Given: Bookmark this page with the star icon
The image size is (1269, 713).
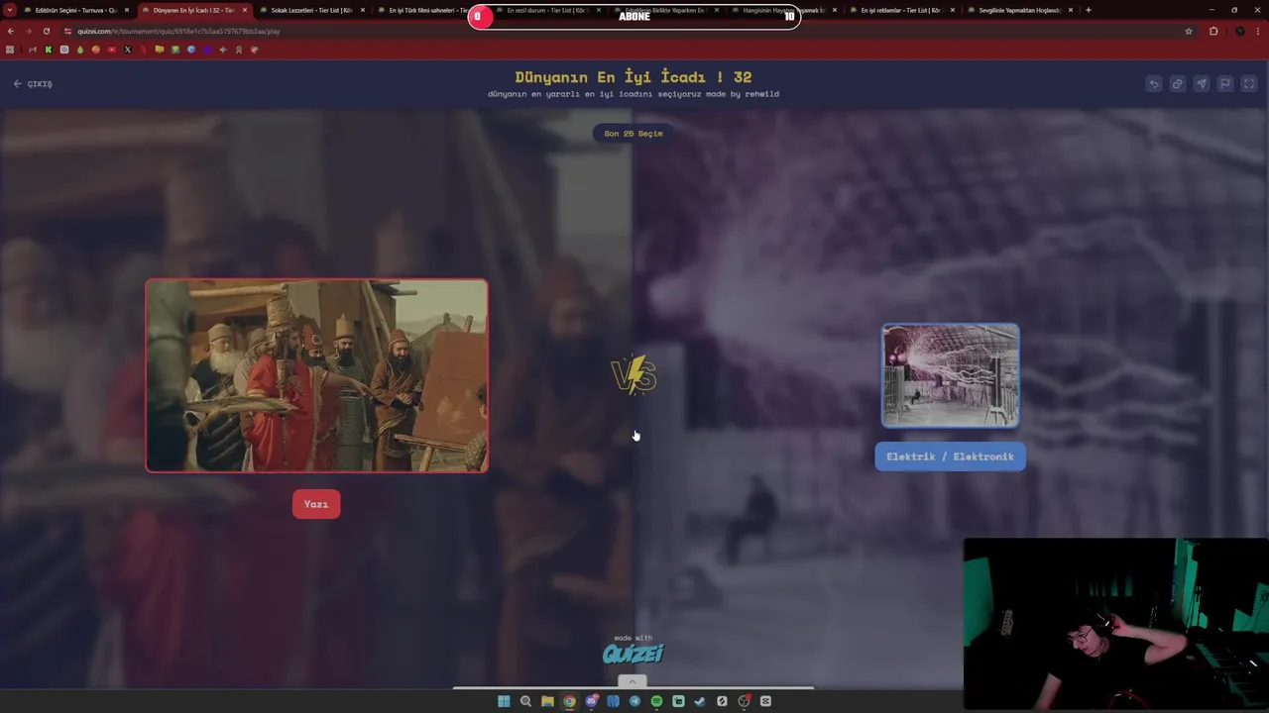Looking at the screenshot, I should pyautogui.click(x=1189, y=31).
